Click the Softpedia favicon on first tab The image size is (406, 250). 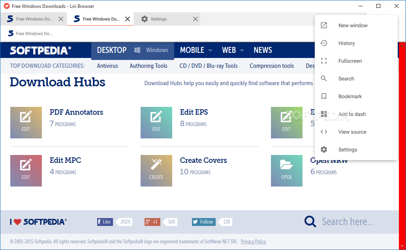tap(10, 19)
